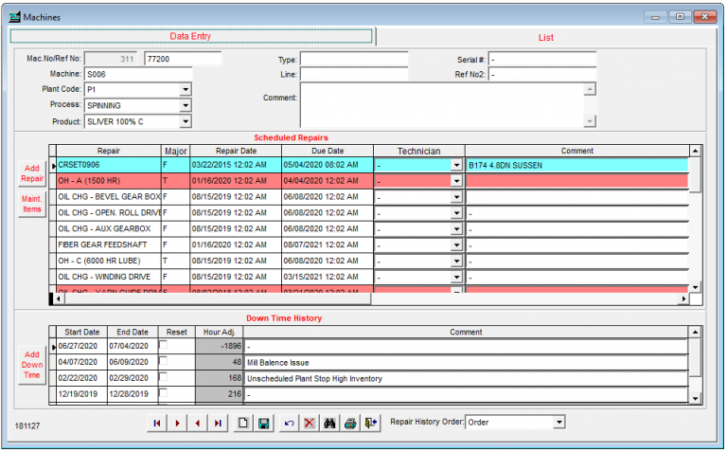Open Technician dropdown for OIL CHG - BEVEL GEAR BOX
Image resolution: width=727 pixels, height=452 pixels.
(456, 197)
